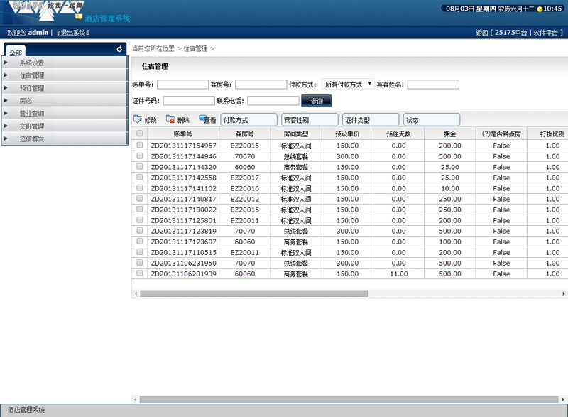Click the 删除 delete icon in toolbar
This screenshot has height=417, width=568.
(x=170, y=119)
